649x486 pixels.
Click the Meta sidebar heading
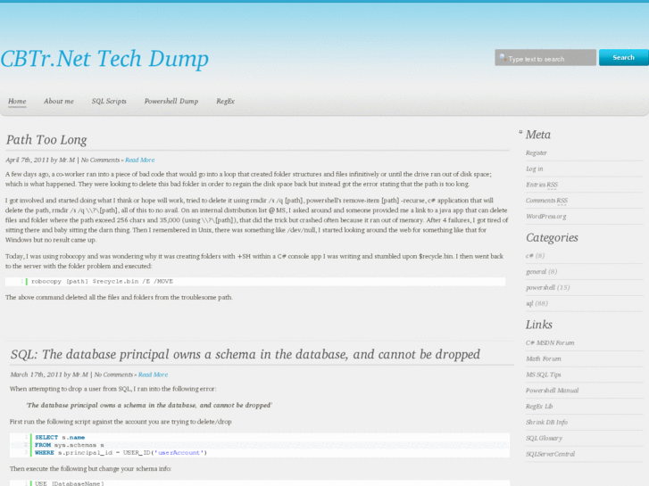tap(538, 135)
